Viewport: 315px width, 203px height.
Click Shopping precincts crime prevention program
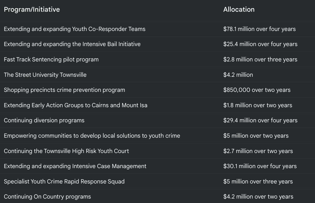(x=64, y=90)
